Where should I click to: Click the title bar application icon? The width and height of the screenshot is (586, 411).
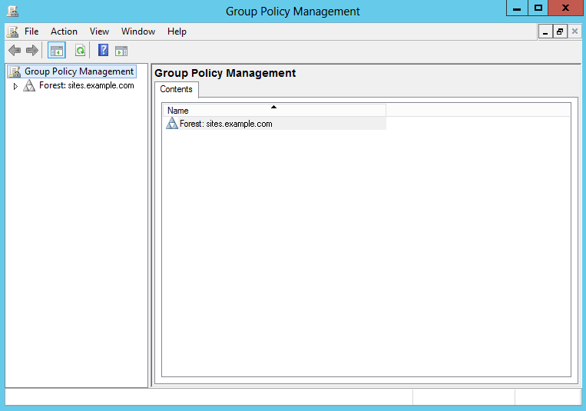coord(13,12)
